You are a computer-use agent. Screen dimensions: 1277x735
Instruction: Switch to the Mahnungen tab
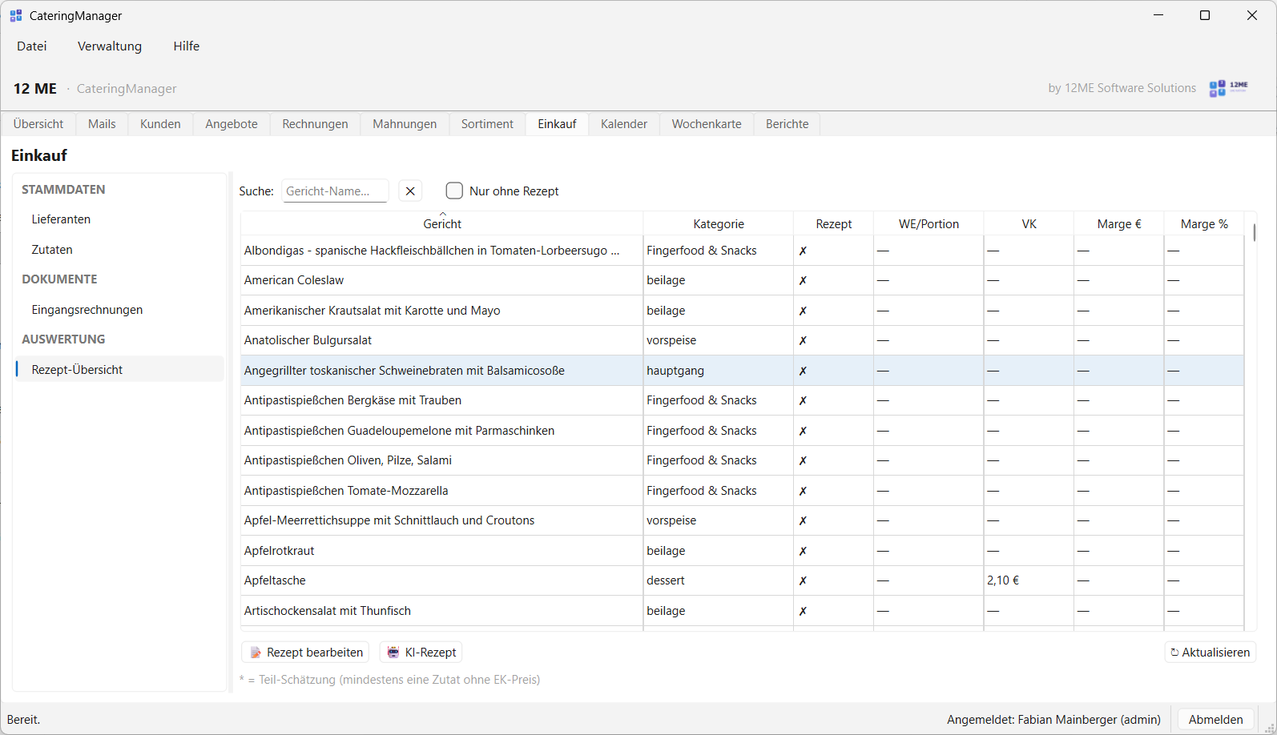[405, 124]
